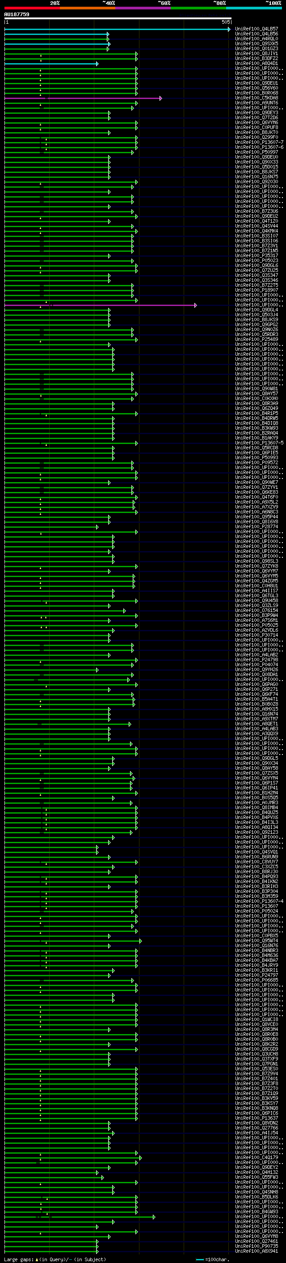Image resolution: width=286 pixels, height=1263 pixels.
Task: Select label UniRef100_Q9DEU1
Action: (x=257, y=83)
